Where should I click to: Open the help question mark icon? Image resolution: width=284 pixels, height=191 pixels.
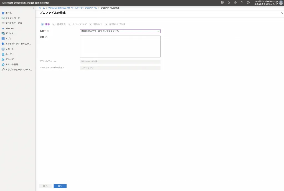pos(242,3)
